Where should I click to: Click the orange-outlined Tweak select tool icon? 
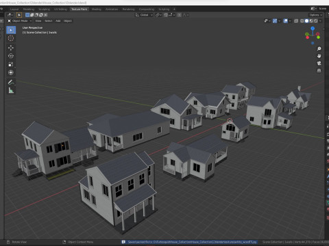[19, 15]
